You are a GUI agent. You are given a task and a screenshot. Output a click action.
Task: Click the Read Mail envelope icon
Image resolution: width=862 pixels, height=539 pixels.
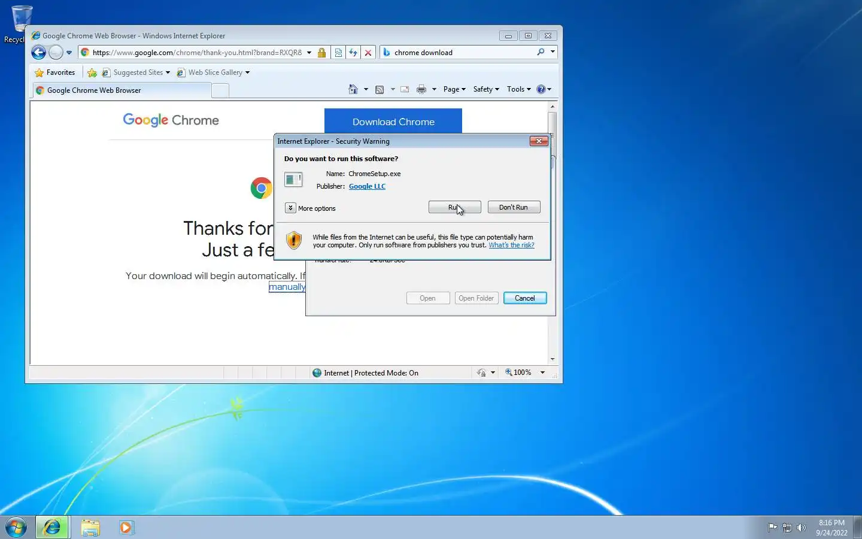tap(405, 89)
